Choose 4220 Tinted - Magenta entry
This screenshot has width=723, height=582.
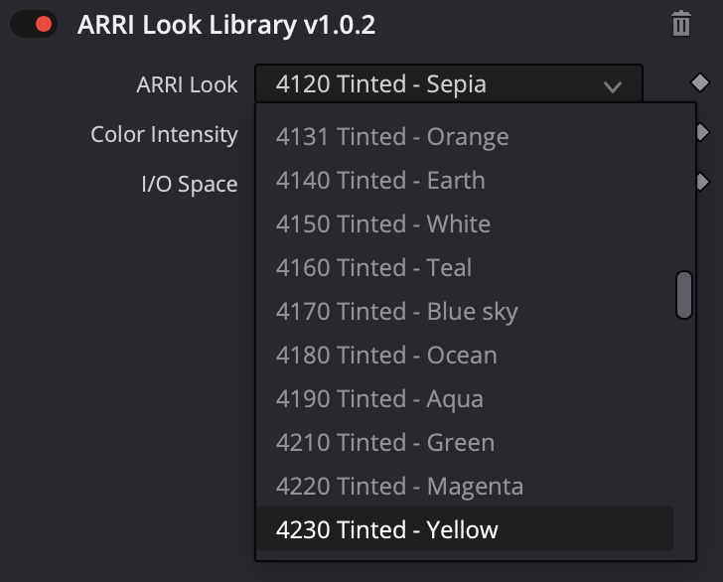[465, 486]
